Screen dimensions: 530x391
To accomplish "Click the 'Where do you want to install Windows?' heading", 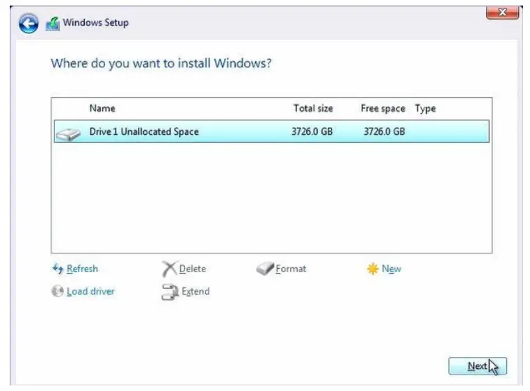I will tap(161, 63).
